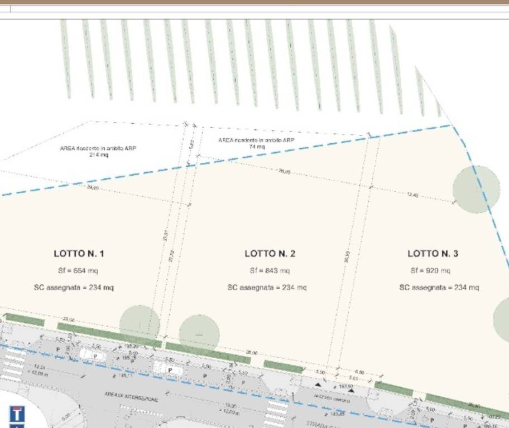Click the LOTTO N. 3 heading
The width and height of the screenshot is (509, 428).
coord(433,254)
